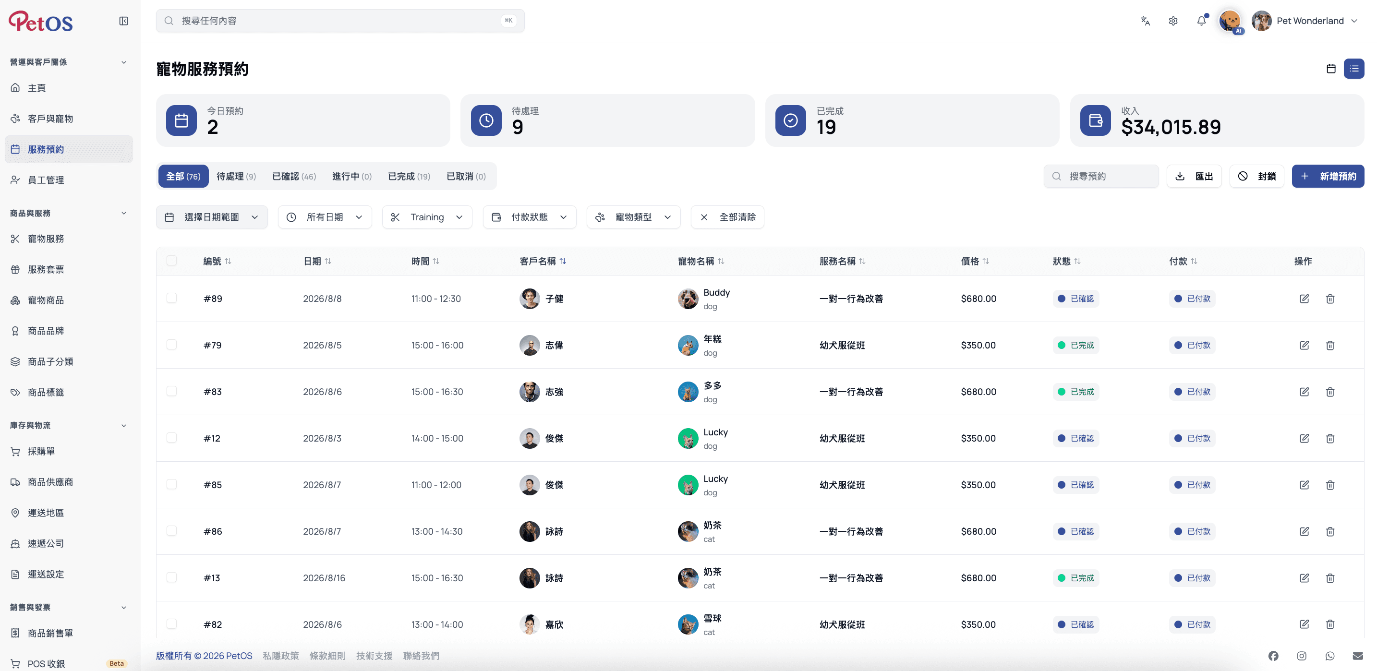Open 採購單 in sidebar
The height and width of the screenshot is (671, 1377).
pos(69,452)
